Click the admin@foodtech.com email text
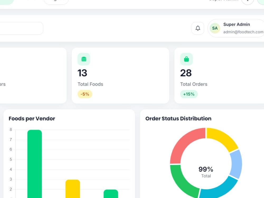The width and height of the screenshot is (264, 198). click(243, 32)
